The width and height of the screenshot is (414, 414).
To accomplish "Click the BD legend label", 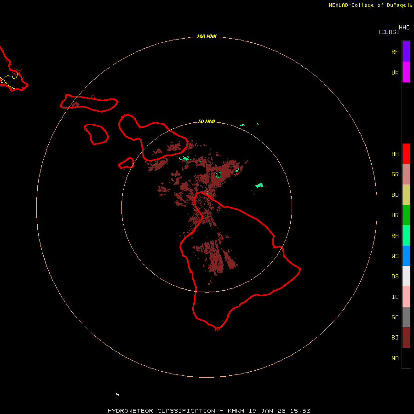I will (395, 195).
